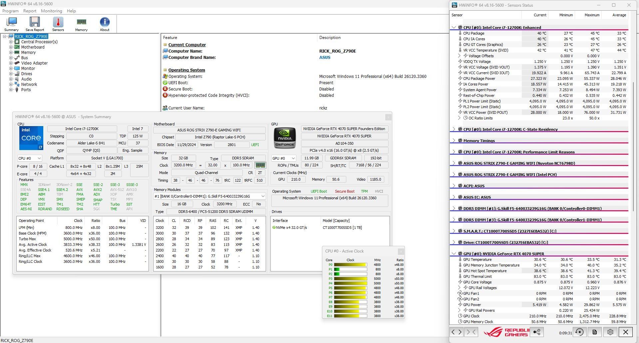Expand the Voltage Offsets sub-item

459,56
